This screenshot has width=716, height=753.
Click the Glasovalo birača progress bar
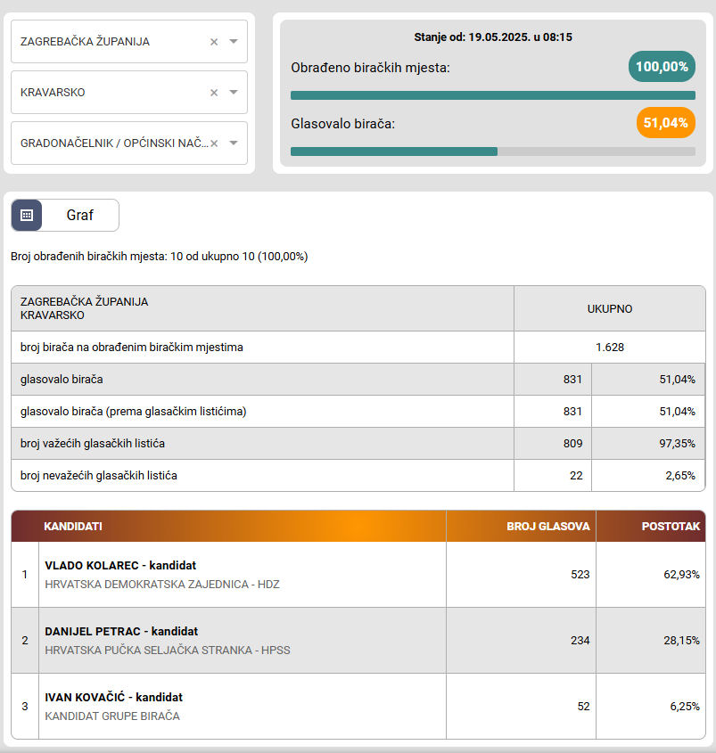[494, 151]
